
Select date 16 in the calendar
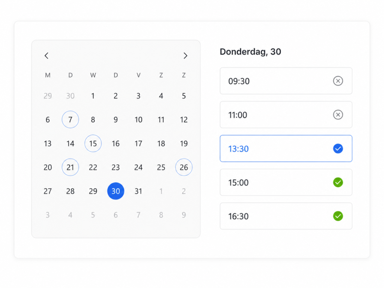(115, 144)
